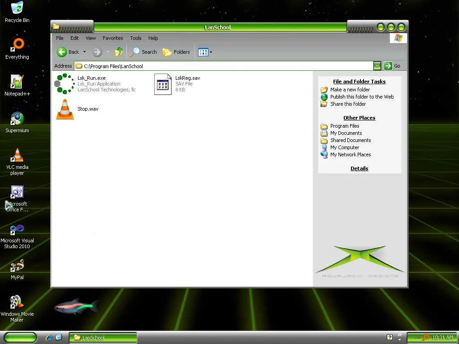This screenshot has height=344, width=459.
Task: Click the orange magnifier tray icon
Action: (x=425, y=337)
